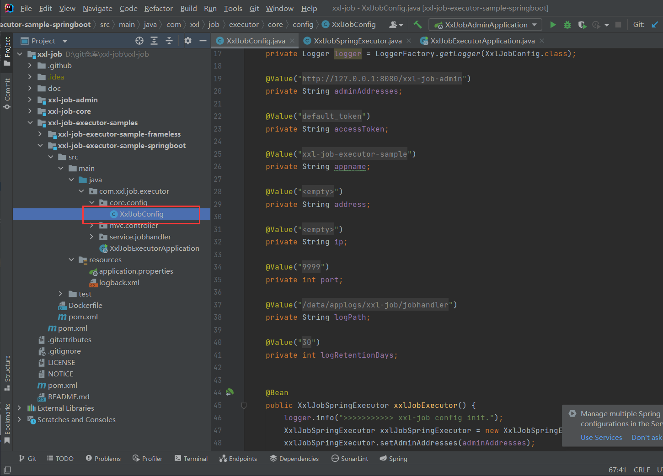Expand the xxl-job-admin module
The width and height of the screenshot is (663, 476).
pos(30,100)
